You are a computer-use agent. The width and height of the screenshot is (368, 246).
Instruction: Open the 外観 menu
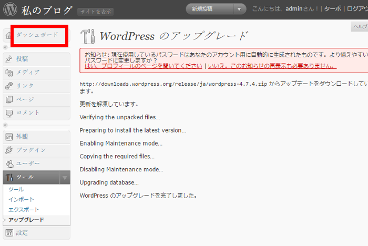click(36, 137)
